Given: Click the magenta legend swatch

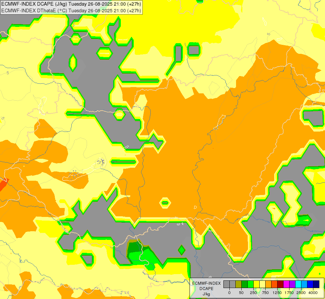Looking at the screenshot, I should (x=286, y=284).
